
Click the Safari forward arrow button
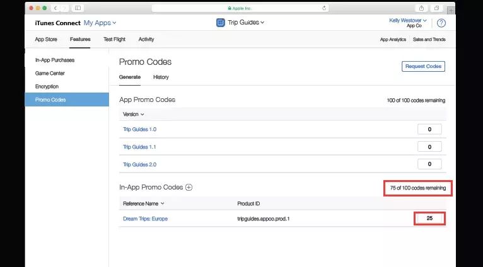tap(64, 8)
